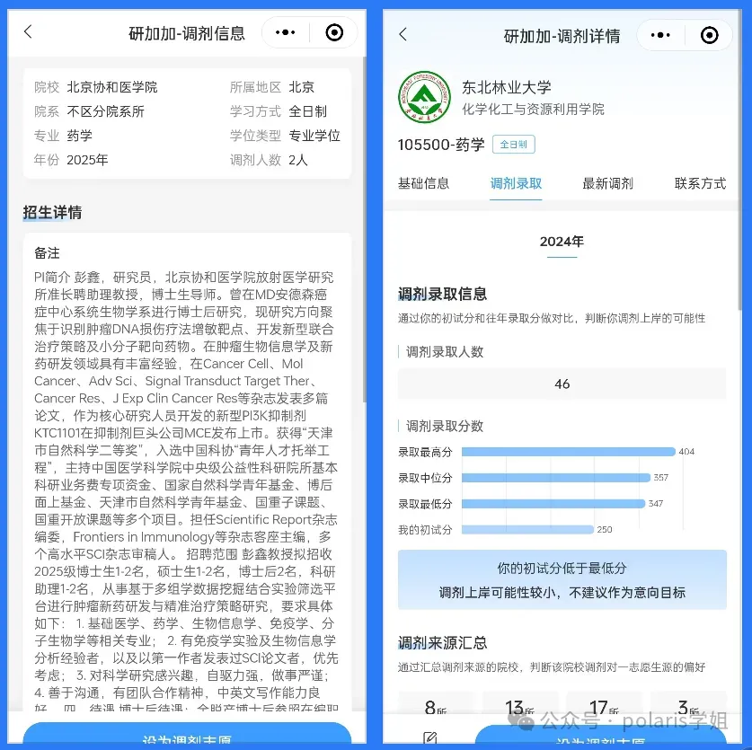
Task: Click the 东北林业大学 school name
Action: (x=507, y=87)
